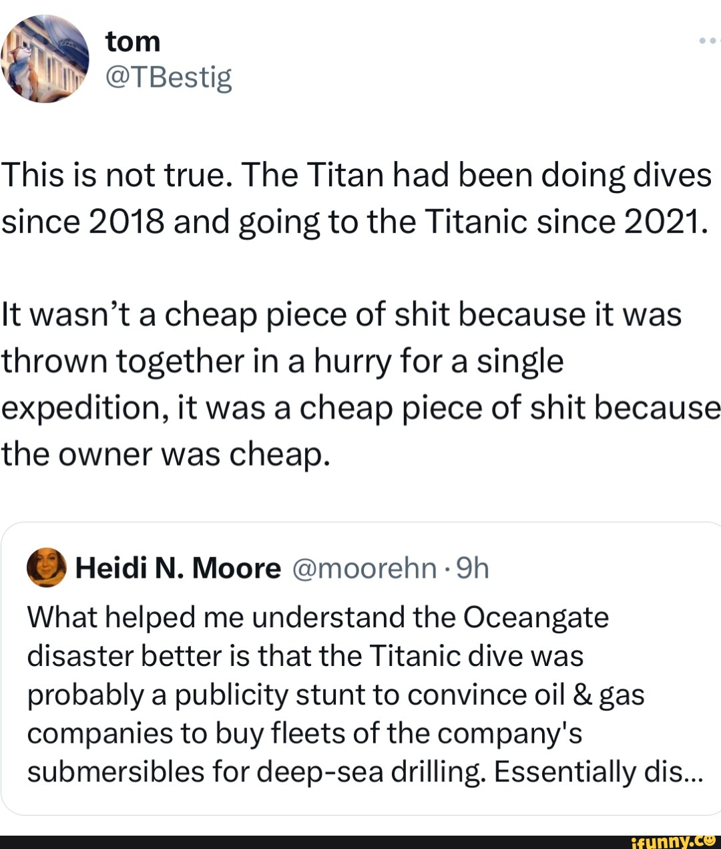Viewport: 721px width, 849px height.
Task: Click tom's profile avatar picture
Action: coord(45,59)
